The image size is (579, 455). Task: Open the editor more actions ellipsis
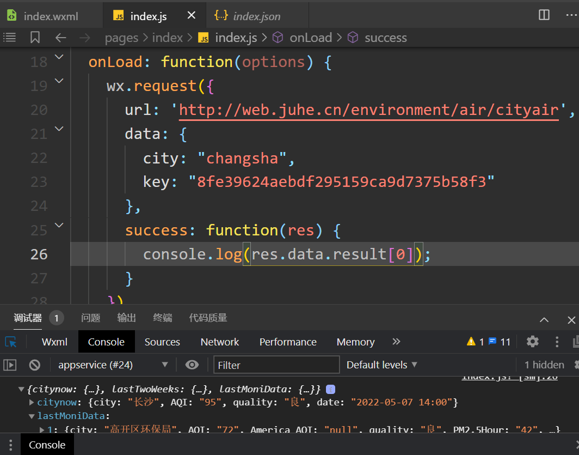click(x=571, y=15)
